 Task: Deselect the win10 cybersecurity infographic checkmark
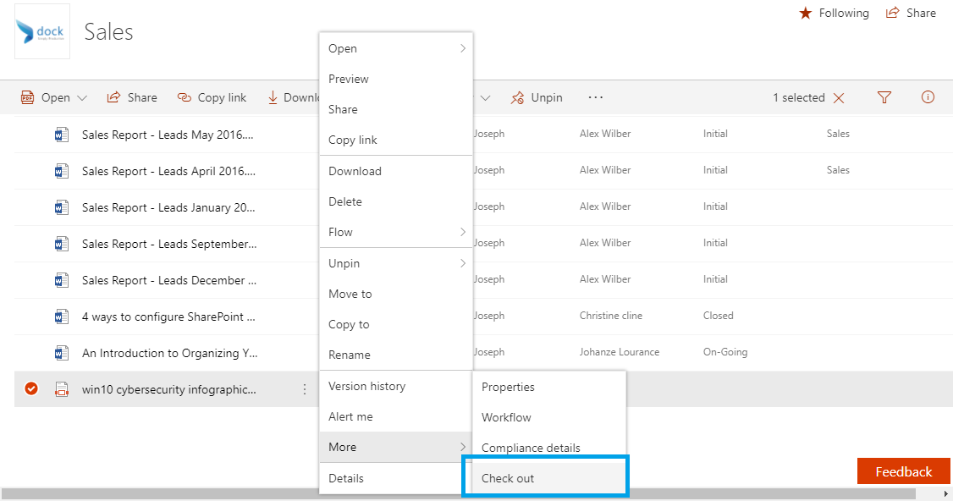(x=30, y=388)
